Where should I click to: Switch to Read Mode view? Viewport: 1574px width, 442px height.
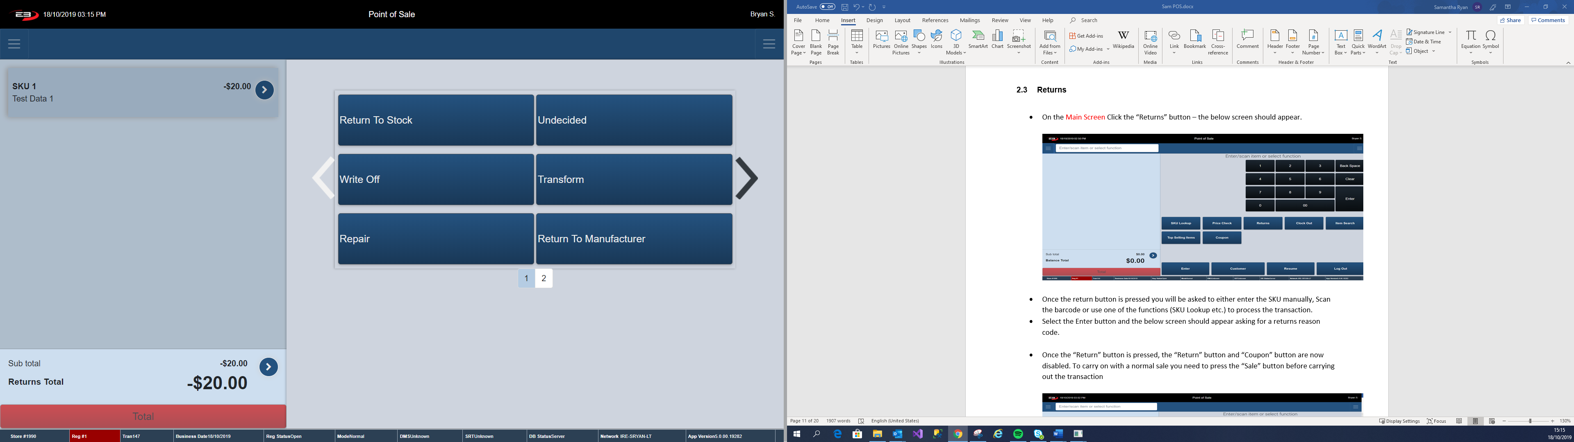(x=1459, y=421)
